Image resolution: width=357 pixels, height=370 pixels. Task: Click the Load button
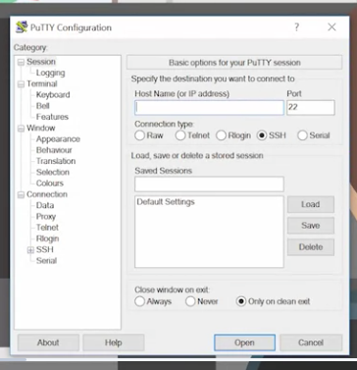[x=311, y=204]
